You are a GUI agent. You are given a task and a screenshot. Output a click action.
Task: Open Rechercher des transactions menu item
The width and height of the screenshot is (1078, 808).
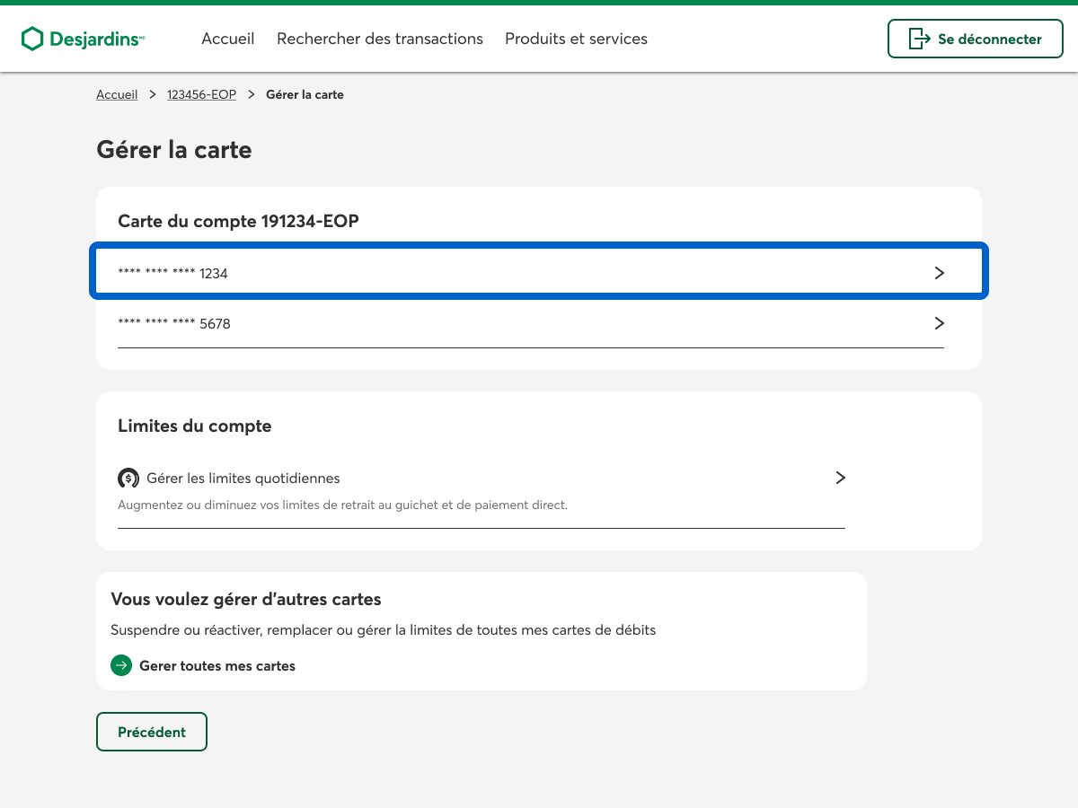[380, 39]
